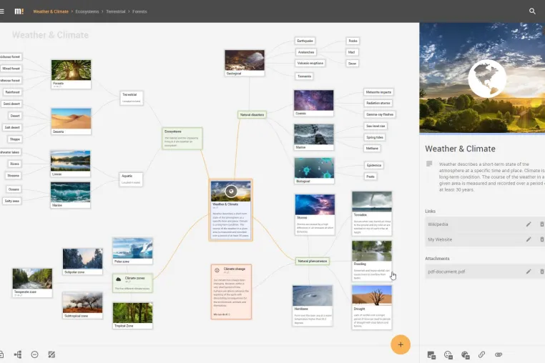Image resolution: width=545 pixels, height=363 pixels.
Task: Click the orange plus add-node button
Action: pyautogui.click(x=401, y=344)
